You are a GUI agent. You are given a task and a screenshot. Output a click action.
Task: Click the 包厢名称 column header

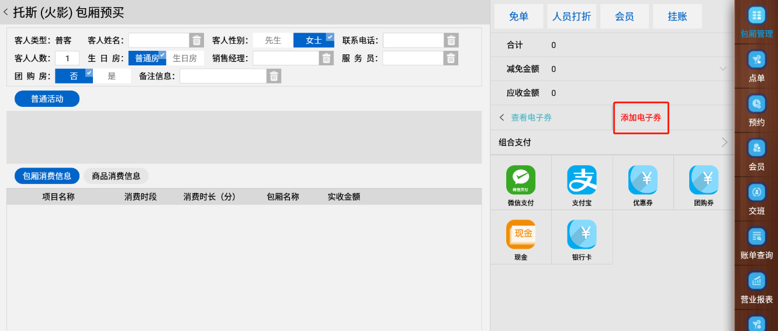pyautogui.click(x=283, y=197)
